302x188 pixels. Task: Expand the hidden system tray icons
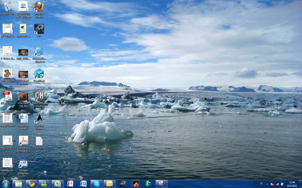click(x=267, y=184)
